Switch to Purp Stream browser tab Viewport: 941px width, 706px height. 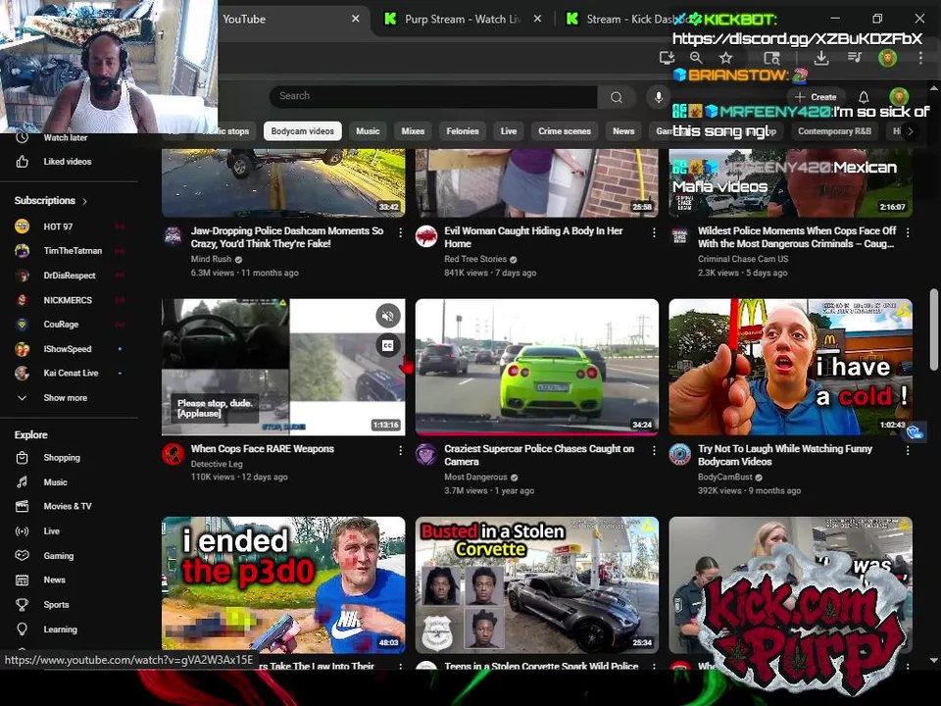[x=462, y=20]
